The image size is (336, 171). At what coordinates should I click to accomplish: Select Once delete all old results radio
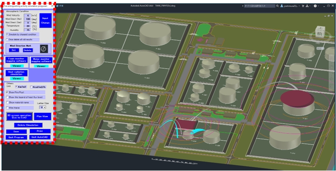[7, 40]
